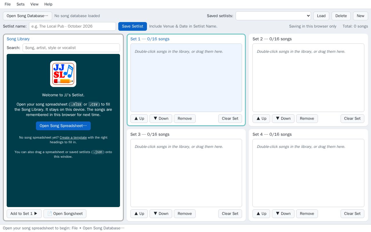Viewport: 371px width, 232px height.
Task: Focus the Setlist name input field
Action: coord(72,26)
